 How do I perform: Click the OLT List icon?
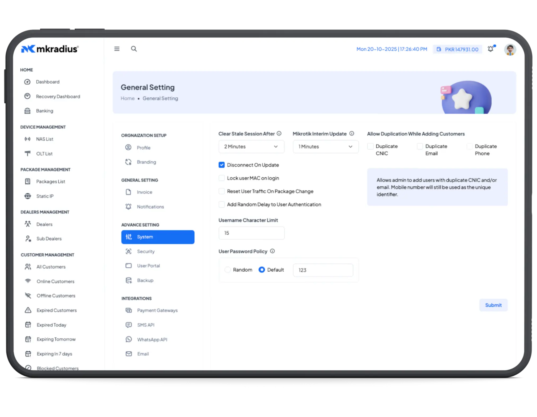[28, 153]
